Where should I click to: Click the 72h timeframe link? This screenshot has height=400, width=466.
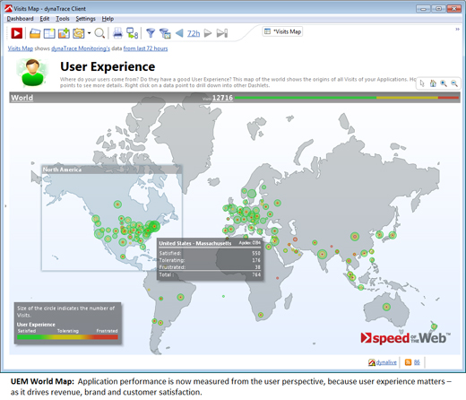coord(194,33)
